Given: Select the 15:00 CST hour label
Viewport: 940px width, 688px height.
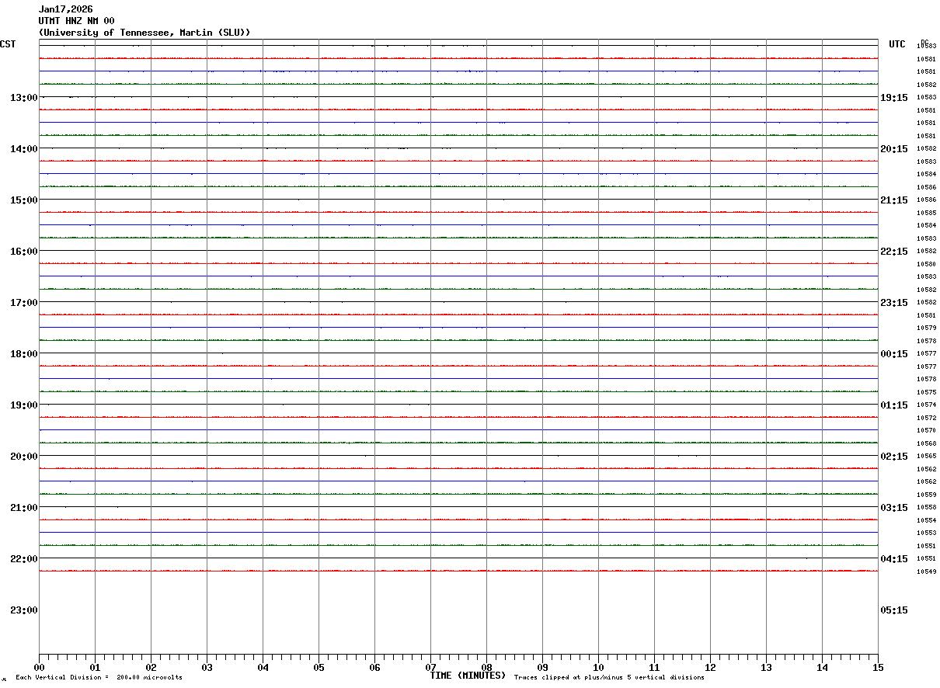Looking at the screenshot, I should click(24, 200).
